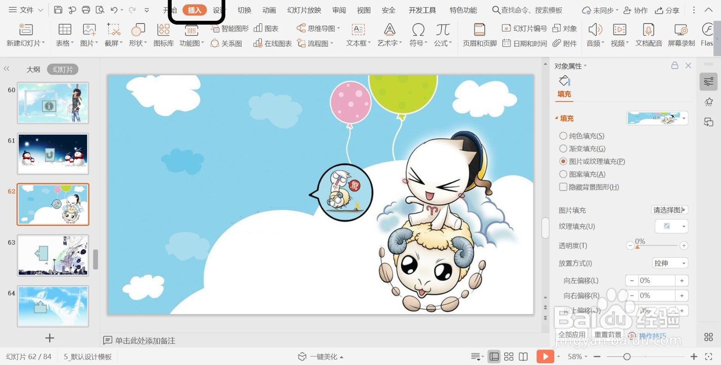Select 图片或纹理填充 picture fill radio button
Screen dimensions: 721x365
click(563, 161)
